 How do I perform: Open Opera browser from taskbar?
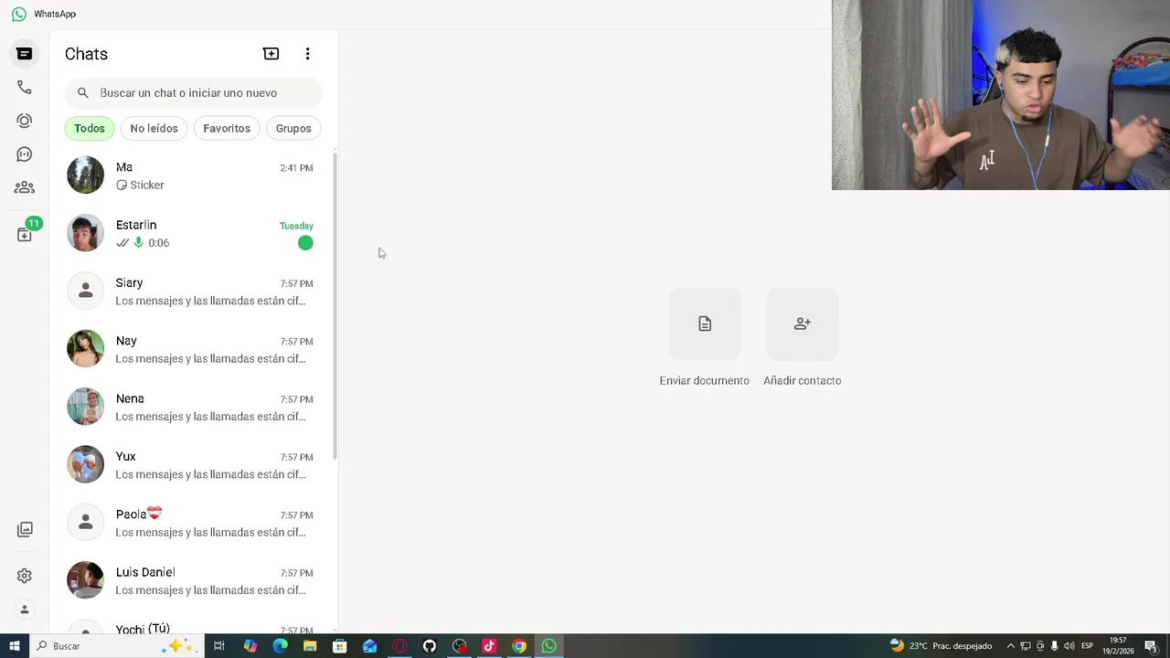click(399, 646)
